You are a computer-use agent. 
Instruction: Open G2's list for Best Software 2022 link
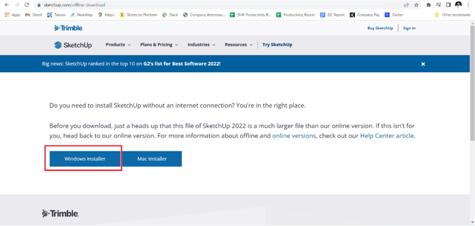click(x=182, y=64)
